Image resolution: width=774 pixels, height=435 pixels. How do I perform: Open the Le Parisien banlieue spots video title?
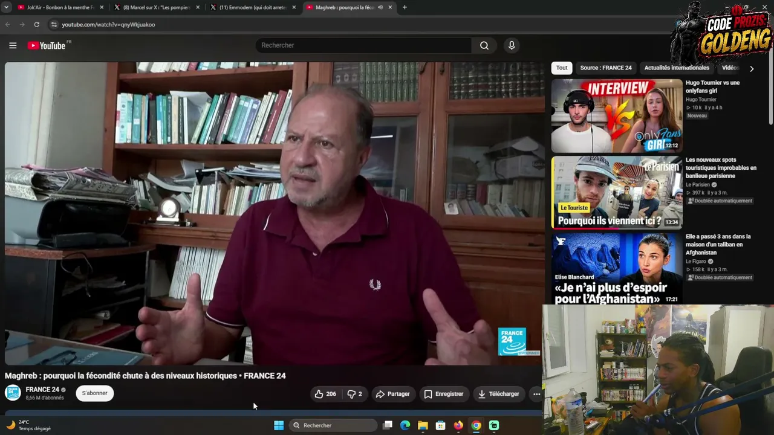coord(721,168)
